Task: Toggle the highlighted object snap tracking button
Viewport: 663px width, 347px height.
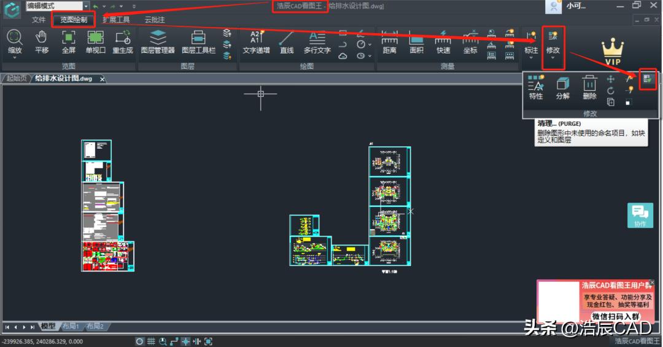Action: click(185, 341)
